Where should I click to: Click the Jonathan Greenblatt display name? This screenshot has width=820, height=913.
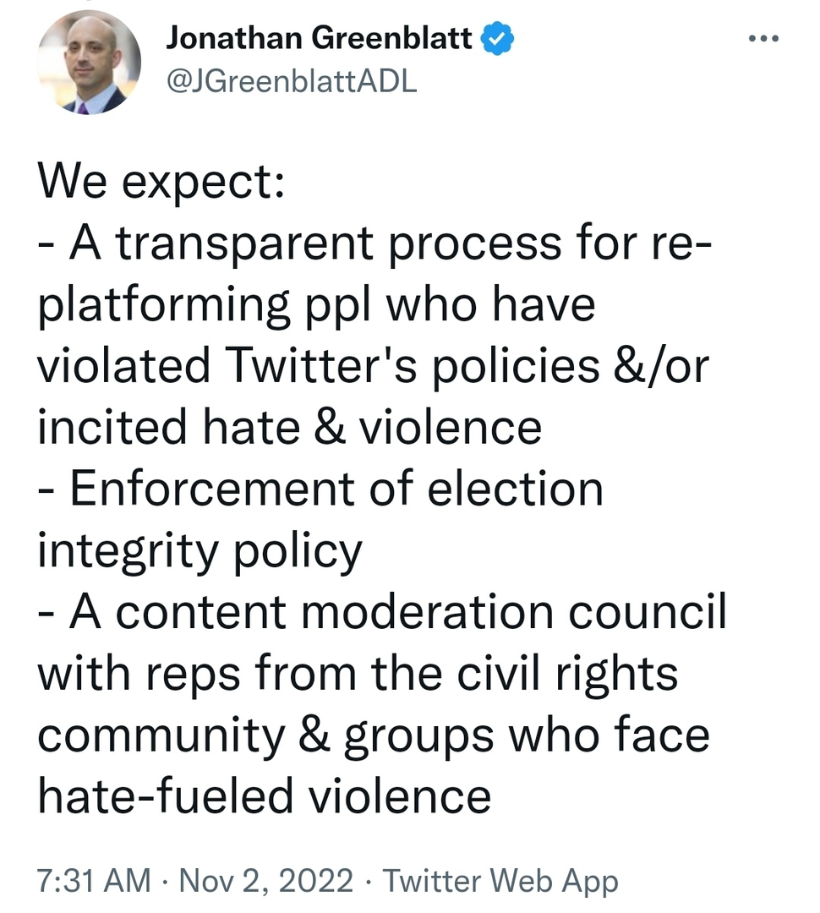(x=319, y=38)
